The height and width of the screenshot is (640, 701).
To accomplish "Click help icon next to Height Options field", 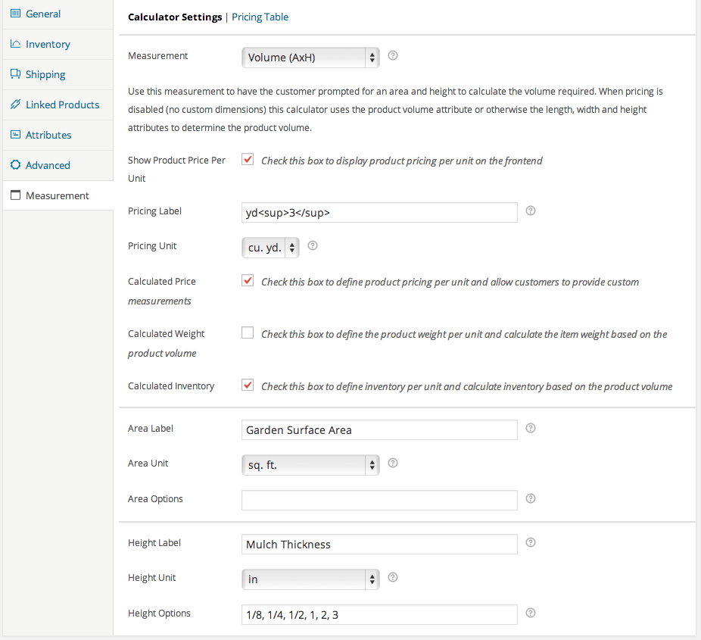I will coord(531,613).
